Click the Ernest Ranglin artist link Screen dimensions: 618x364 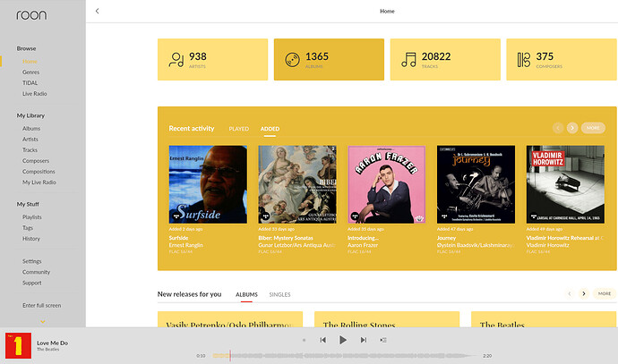pos(186,245)
